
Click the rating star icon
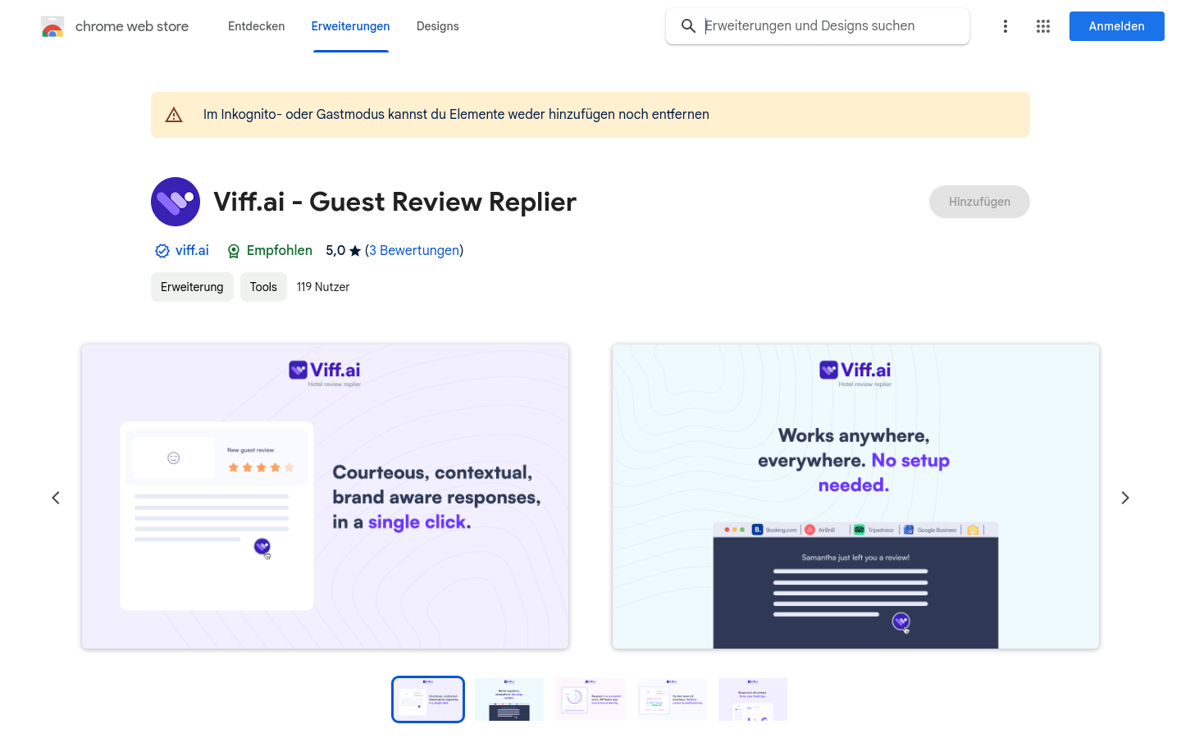coord(355,251)
